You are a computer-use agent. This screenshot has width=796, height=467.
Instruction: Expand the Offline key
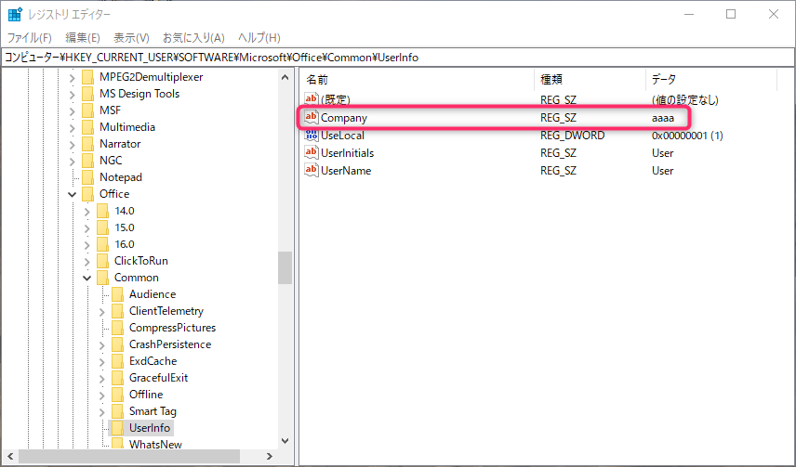click(102, 396)
